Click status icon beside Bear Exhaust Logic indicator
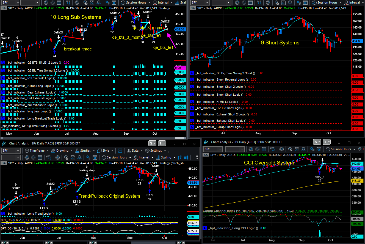Viewport: 365px width, 244px height. pyautogui.click(x=3, y=92)
